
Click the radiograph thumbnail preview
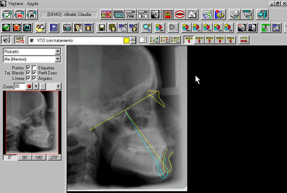pos(32,123)
